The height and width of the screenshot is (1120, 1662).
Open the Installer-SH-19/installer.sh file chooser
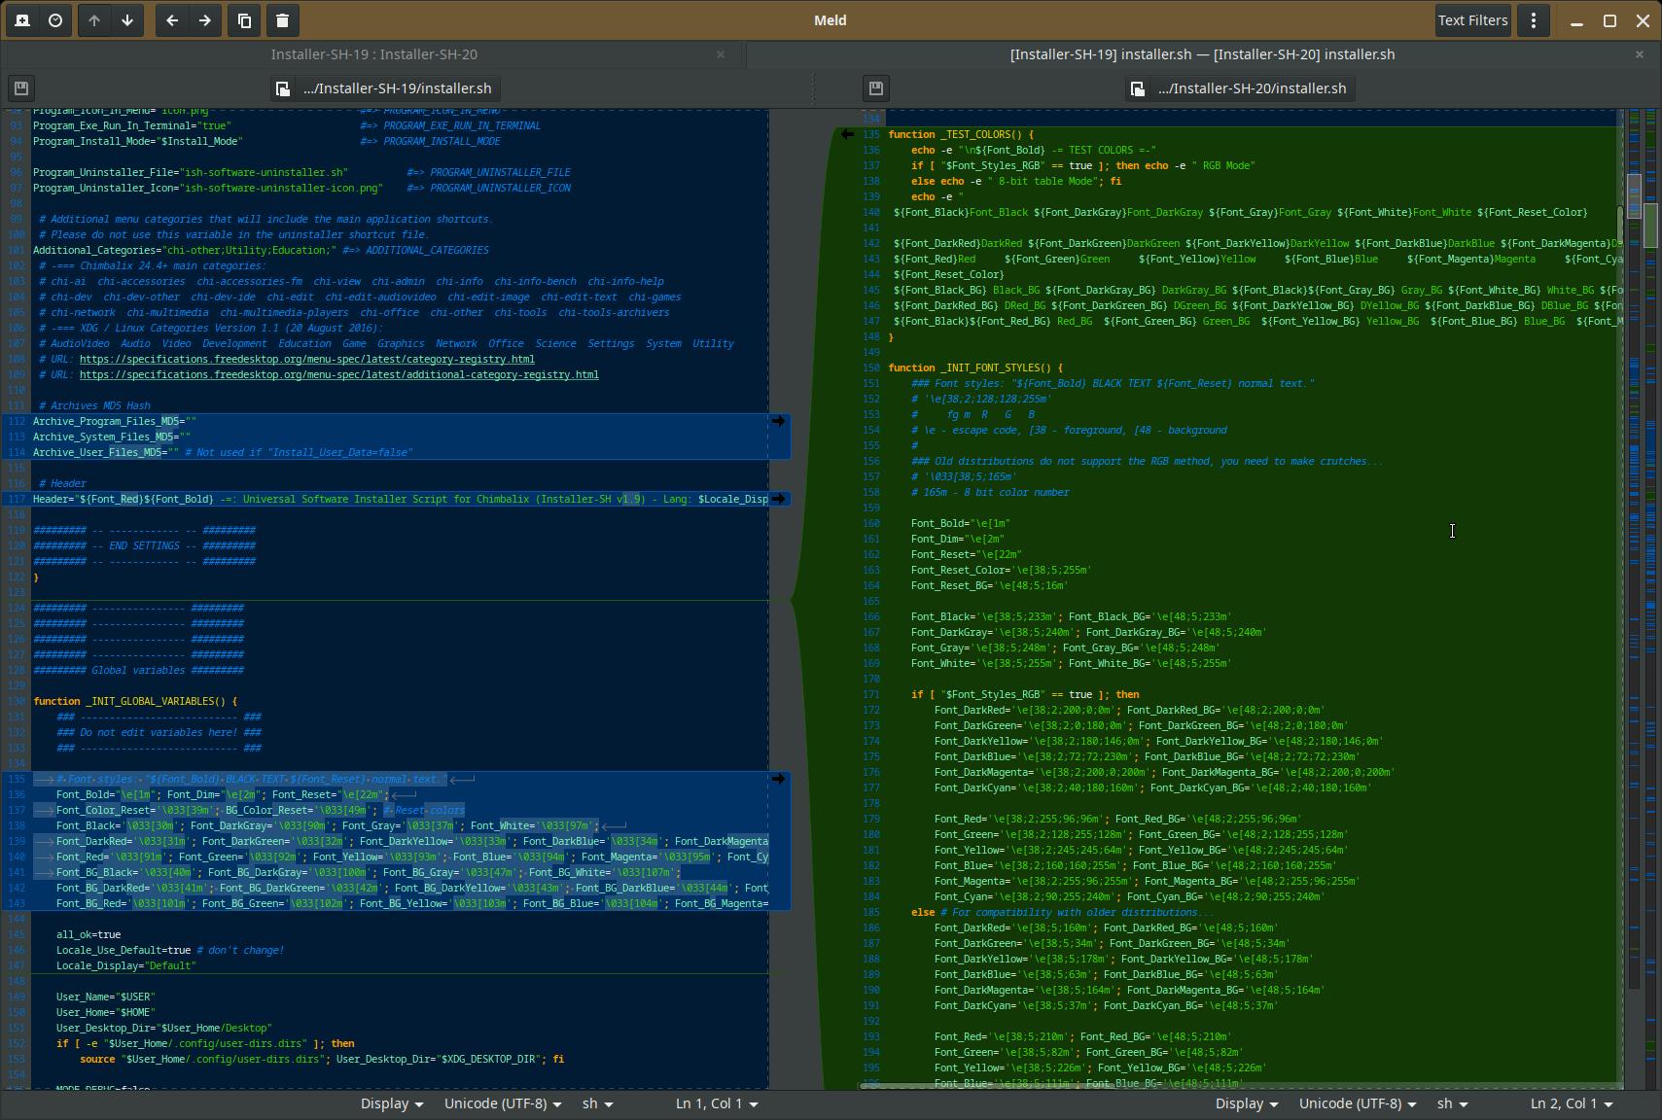(x=385, y=88)
